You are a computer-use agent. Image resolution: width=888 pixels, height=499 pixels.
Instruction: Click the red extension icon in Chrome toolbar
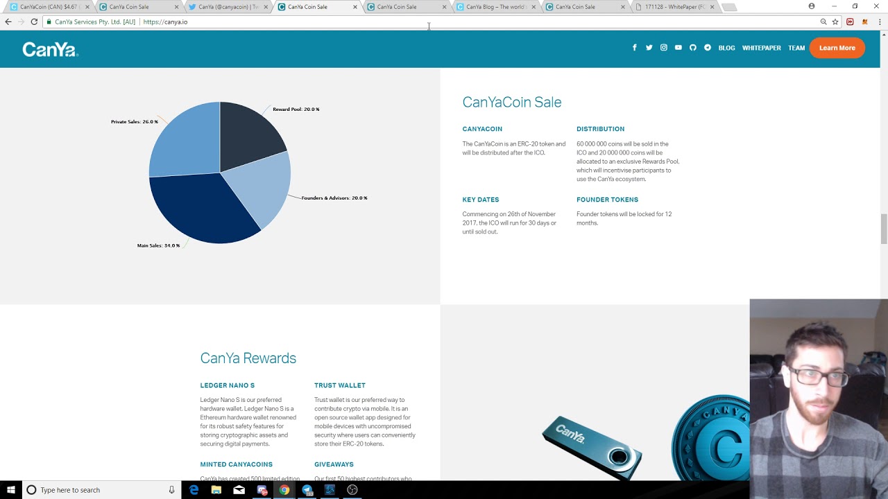coord(850,21)
